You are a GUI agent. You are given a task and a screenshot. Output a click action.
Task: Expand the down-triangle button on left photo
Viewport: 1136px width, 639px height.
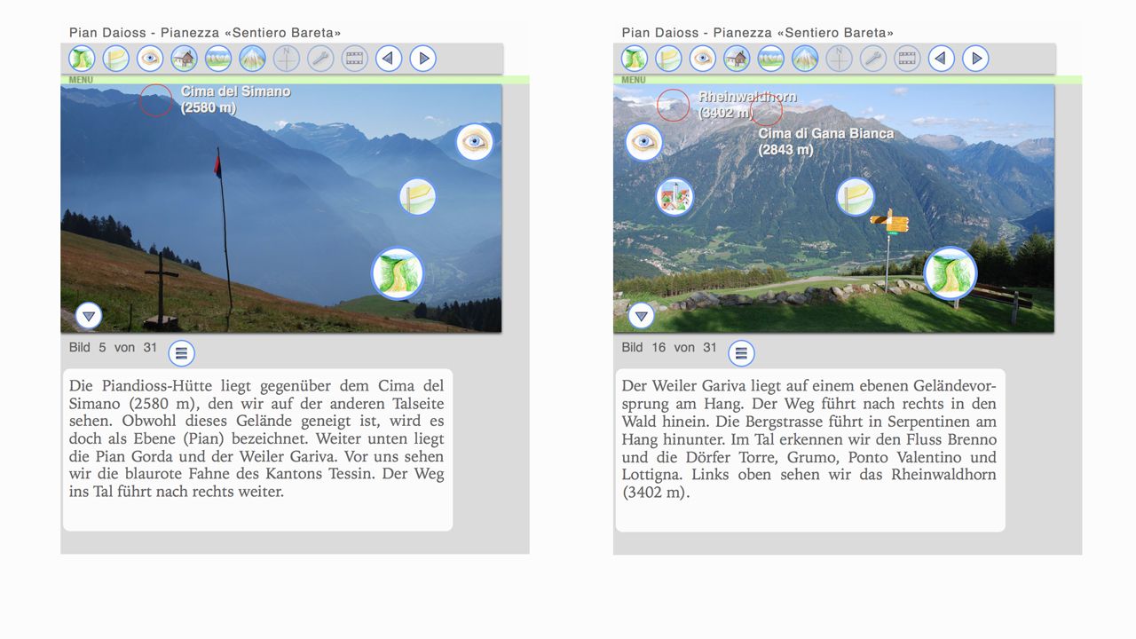point(89,315)
